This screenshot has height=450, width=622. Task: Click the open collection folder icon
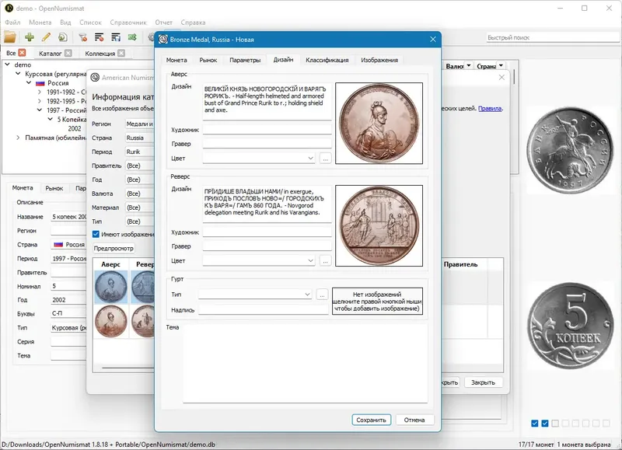(9, 37)
